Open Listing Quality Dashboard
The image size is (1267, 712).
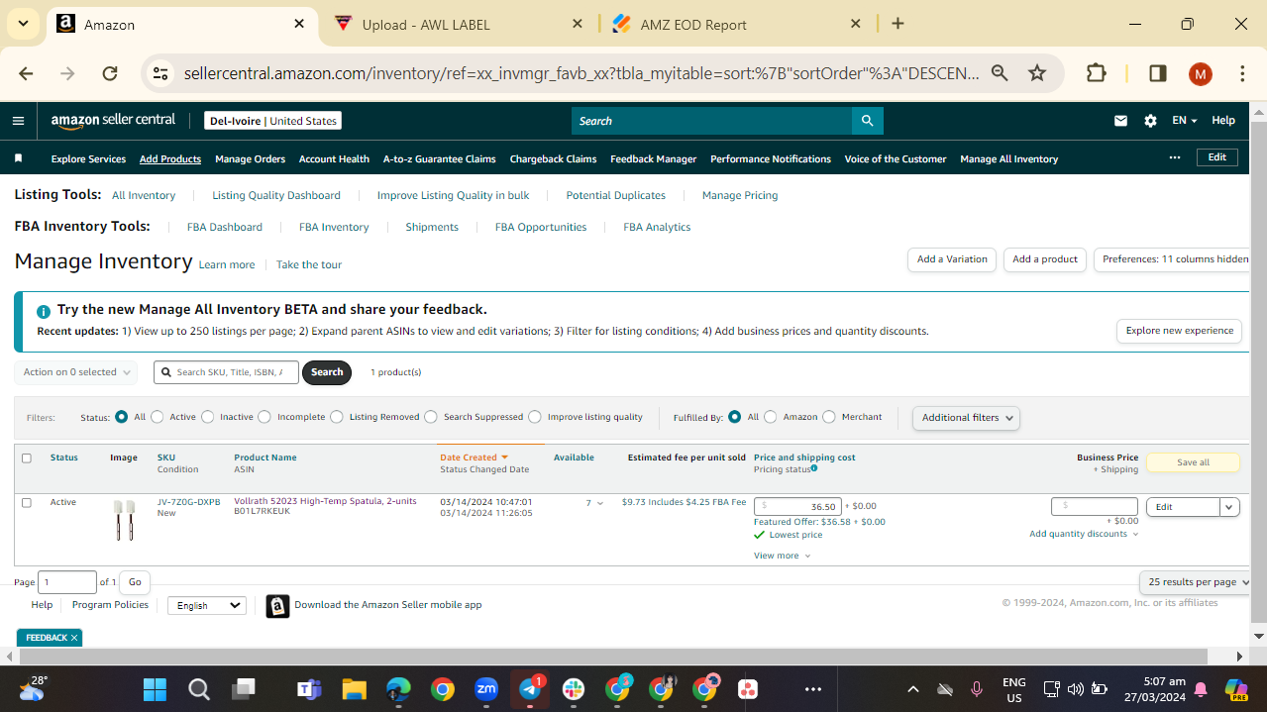(276, 195)
